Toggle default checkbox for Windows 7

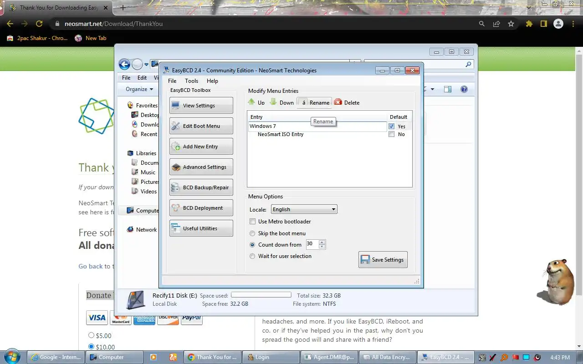[x=392, y=126]
